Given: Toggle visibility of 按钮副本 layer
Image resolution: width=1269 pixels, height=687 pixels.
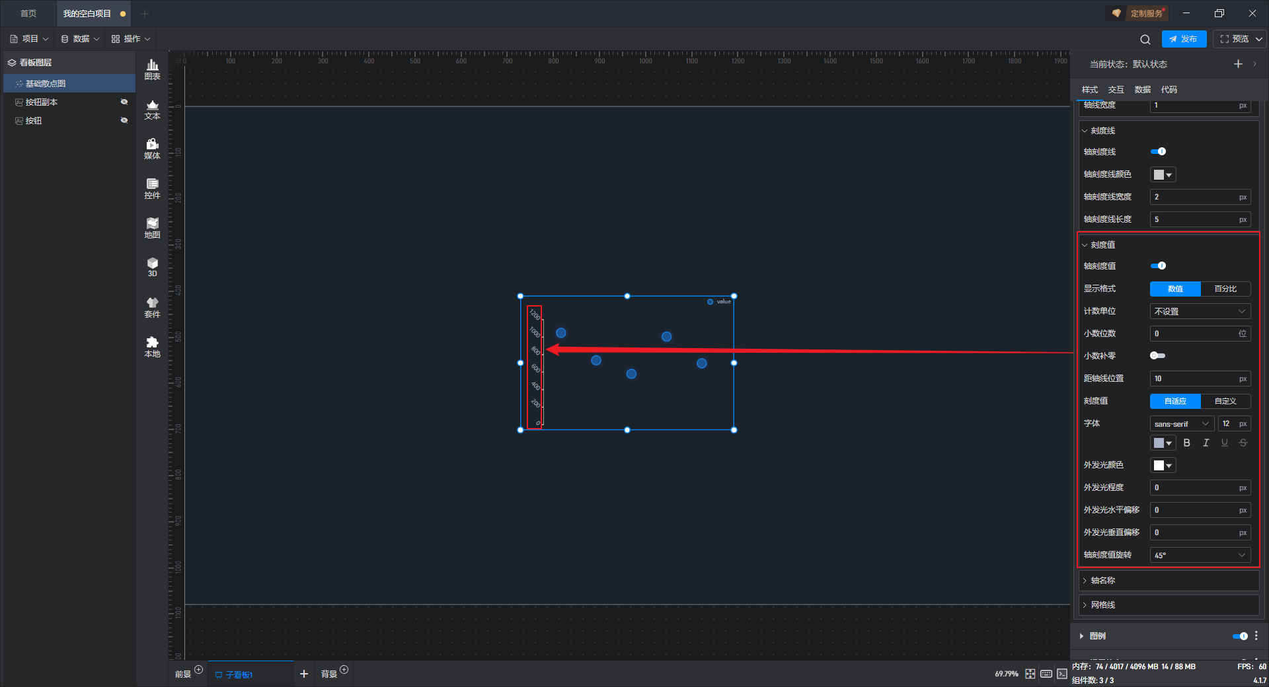Looking at the screenshot, I should [124, 102].
